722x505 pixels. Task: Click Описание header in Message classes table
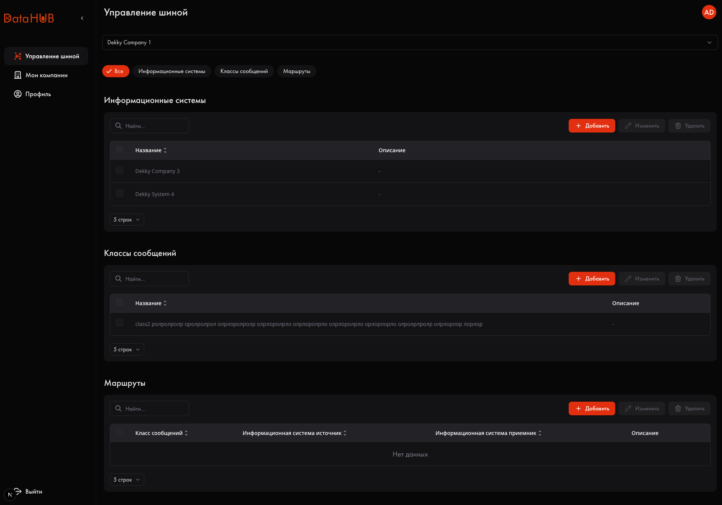click(625, 303)
